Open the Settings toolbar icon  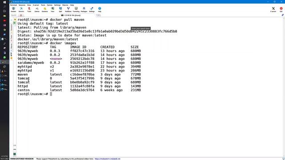(92, 9)
